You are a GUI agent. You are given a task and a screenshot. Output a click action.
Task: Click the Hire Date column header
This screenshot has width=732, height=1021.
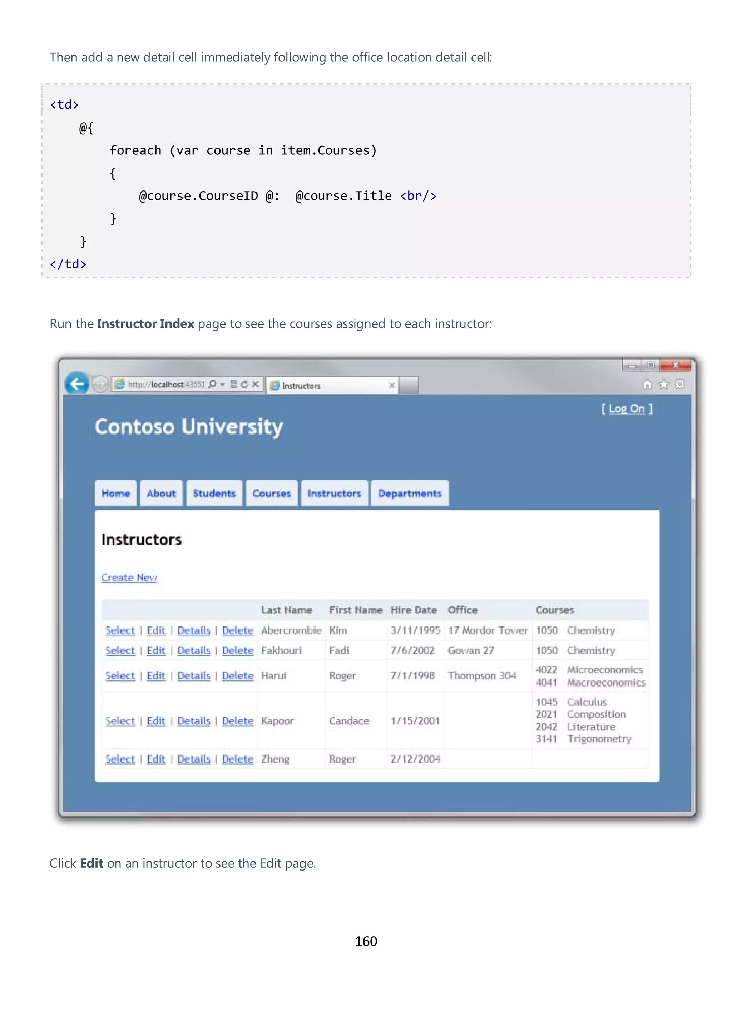[414, 610]
